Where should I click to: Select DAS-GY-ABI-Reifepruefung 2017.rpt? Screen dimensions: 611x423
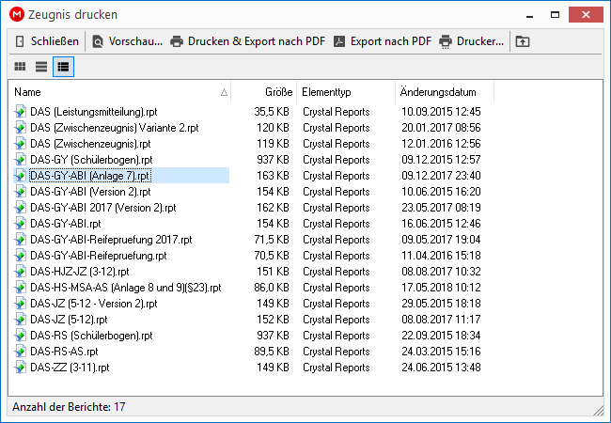point(111,240)
